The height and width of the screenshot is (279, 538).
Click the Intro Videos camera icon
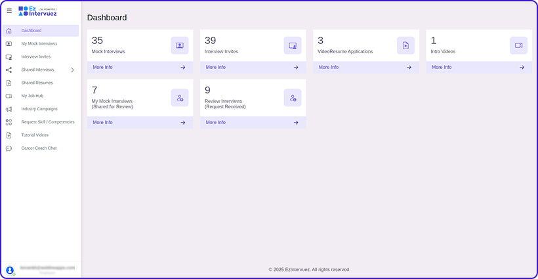click(x=518, y=45)
